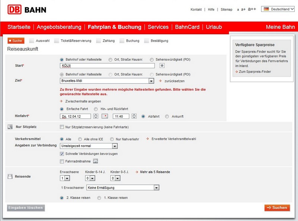Enable Nur Sitzplatzreservierung checkbox
This screenshot has width=298, height=221.
(62, 127)
